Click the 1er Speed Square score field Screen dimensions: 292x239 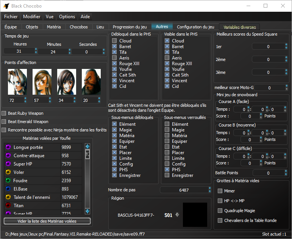click(268, 47)
